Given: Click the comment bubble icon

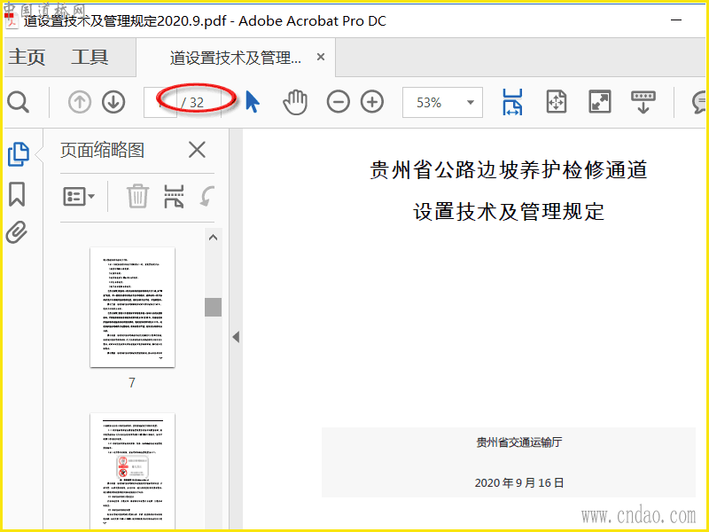Looking at the screenshot, I should coord(699,102).
